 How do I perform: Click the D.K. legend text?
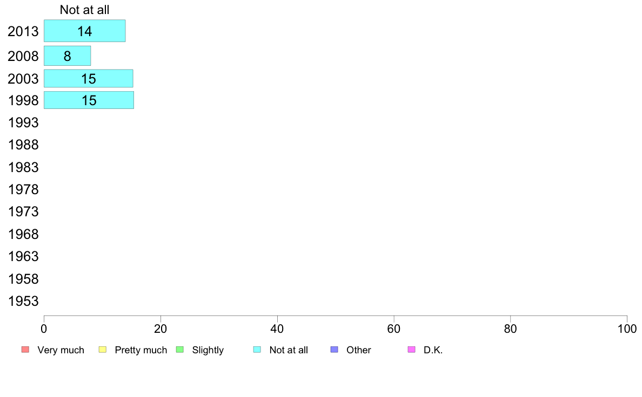point(433,350)
